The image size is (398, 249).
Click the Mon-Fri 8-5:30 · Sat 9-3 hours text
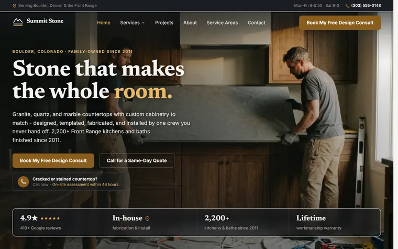pyautogui.click(x=316, y=6)
